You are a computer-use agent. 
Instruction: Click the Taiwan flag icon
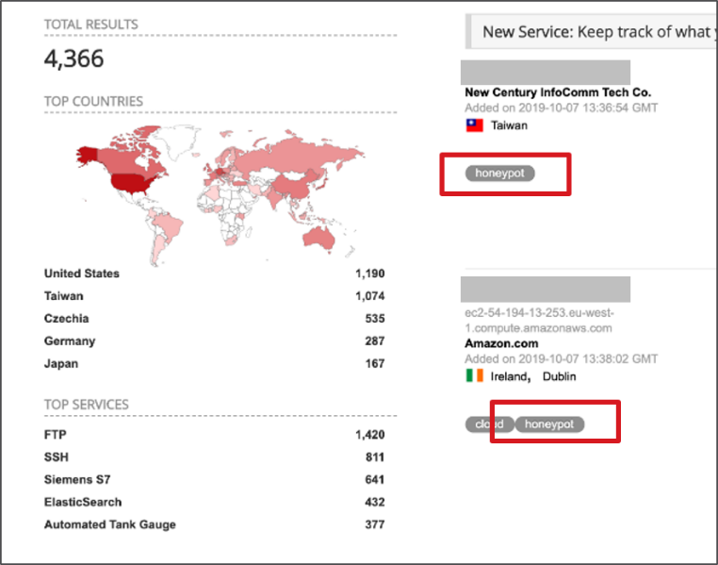click(x=474, y=125)
